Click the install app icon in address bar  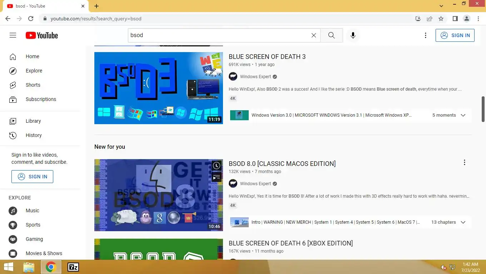click(418, 19)
